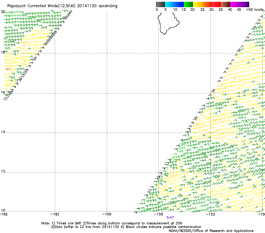Click the latitude label 10
The width and height of the screenshot is (265, 233).
(x=3, y=210)
